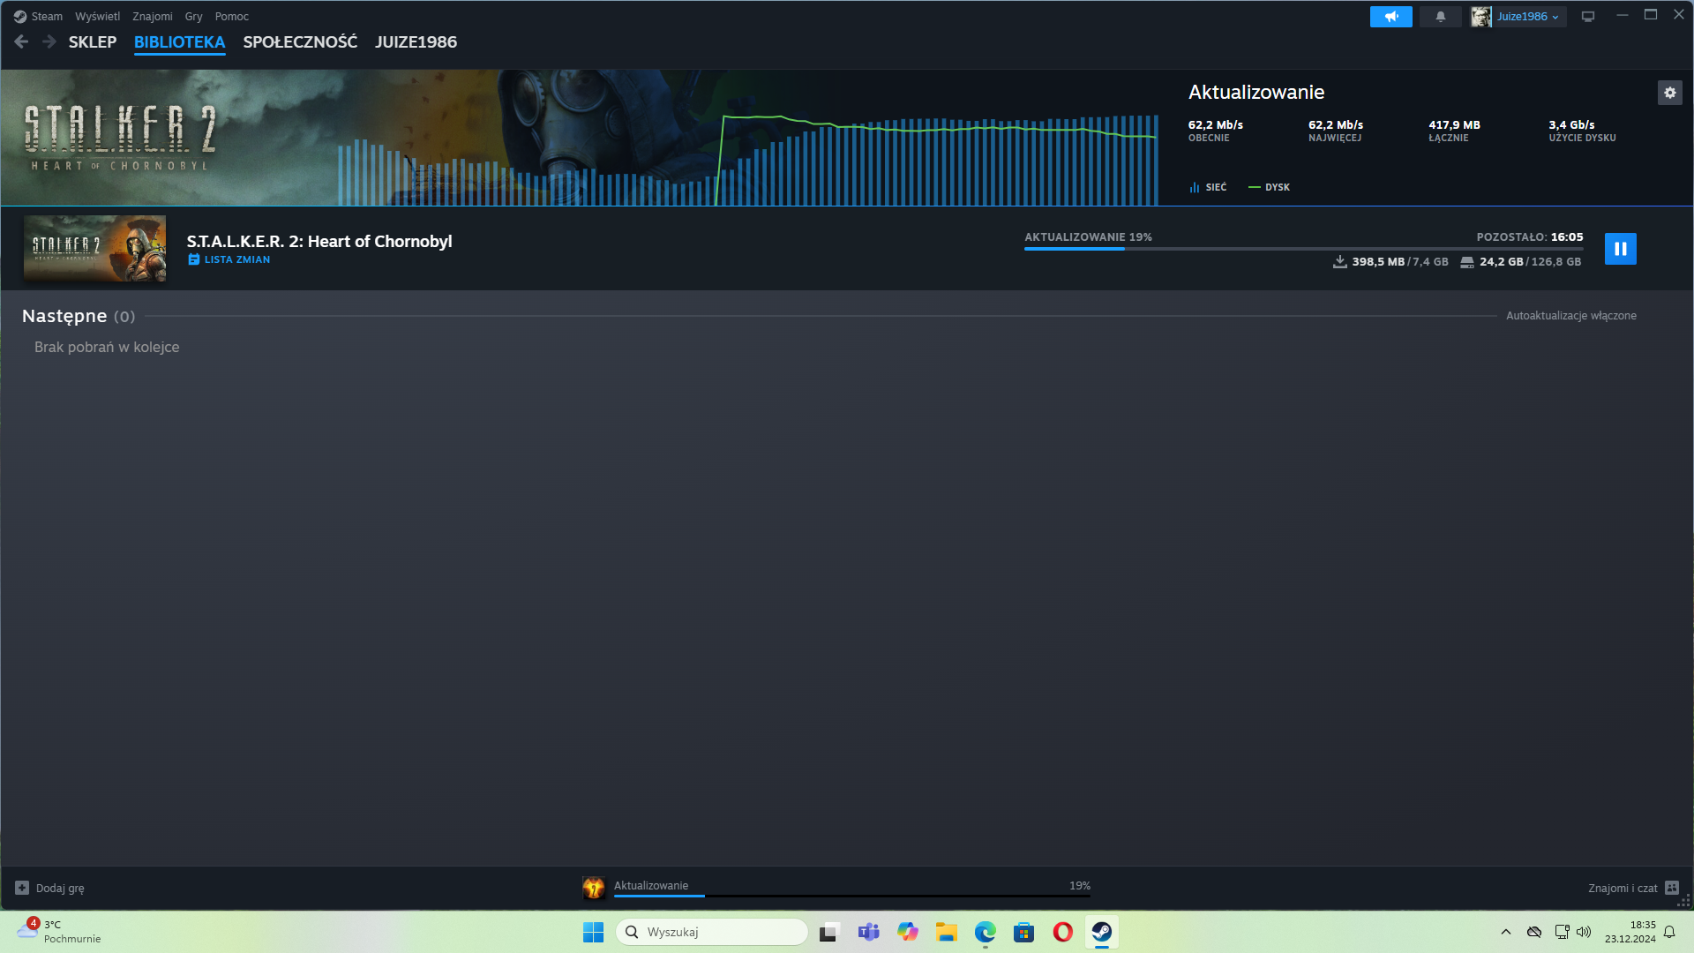The height and width of the screenshot is (953, 1694).
Task: Open File Explorer from taskbar
Action: [946, 932]
